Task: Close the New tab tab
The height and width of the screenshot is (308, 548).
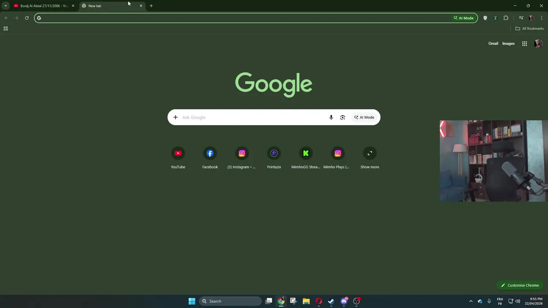Action: pyautogui.click(x=141, y=6)
